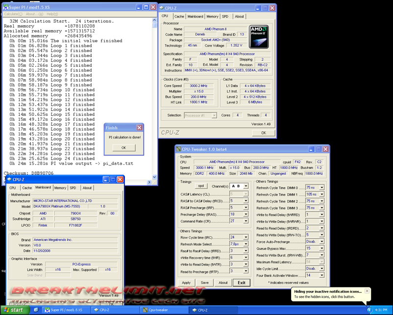Close the notification balloon tip
393x315 pixels.
tap(367, 291)
